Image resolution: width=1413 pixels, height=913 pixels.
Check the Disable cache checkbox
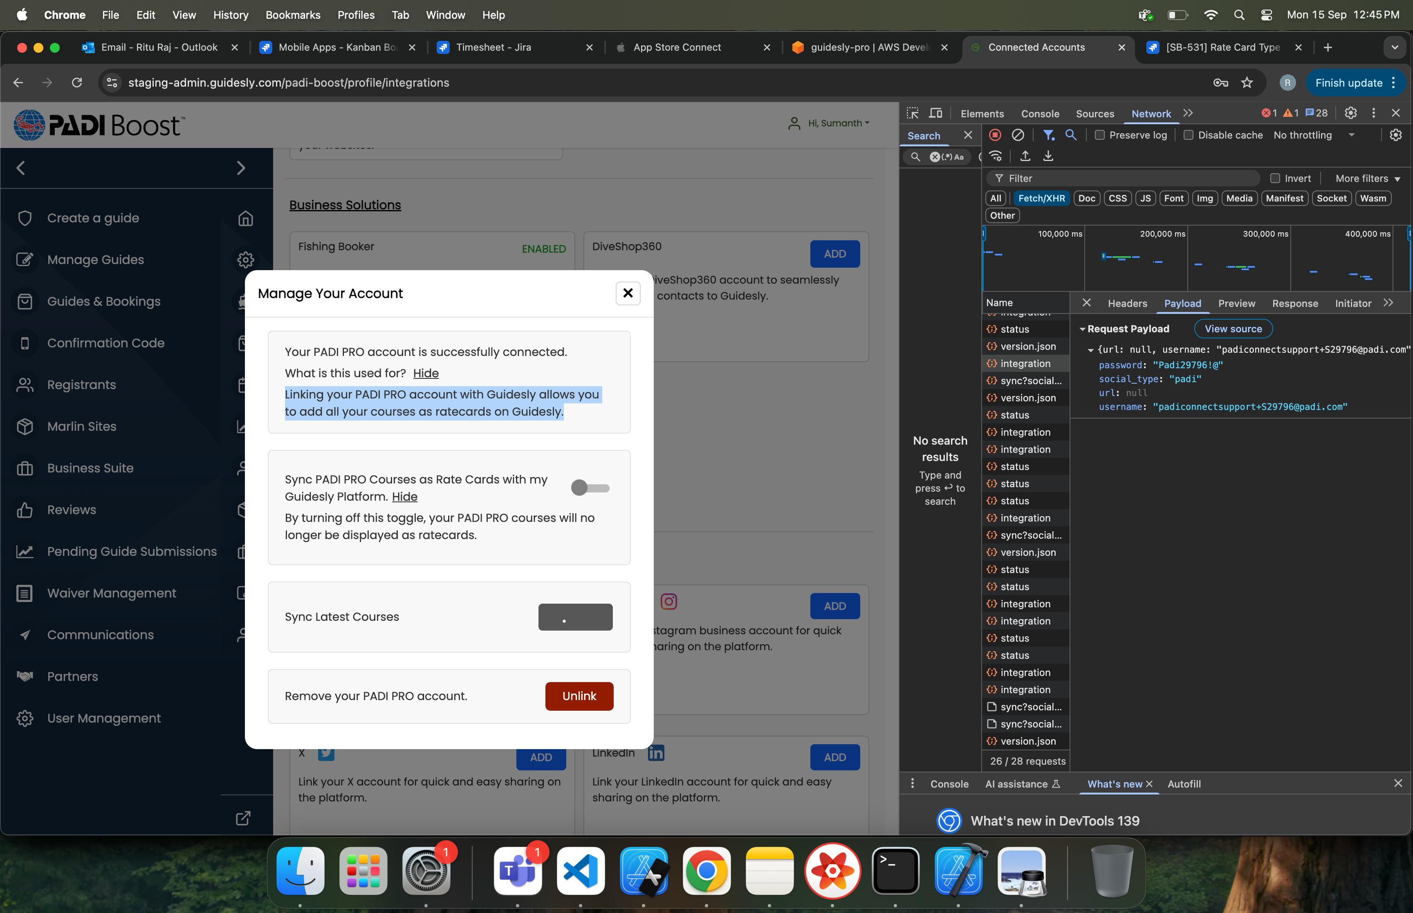coord(1188,135)
